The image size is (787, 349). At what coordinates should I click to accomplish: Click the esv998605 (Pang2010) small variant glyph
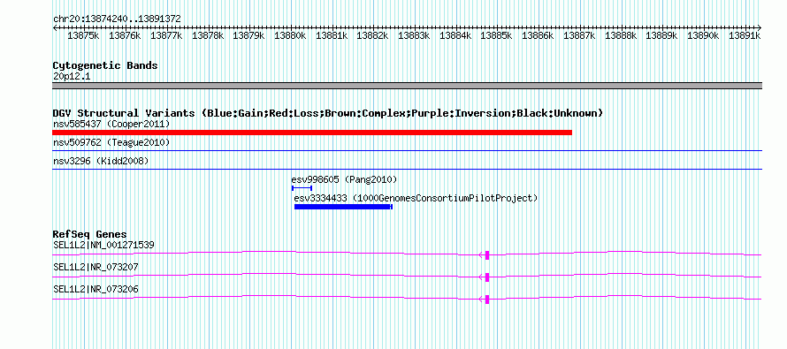[302, 188]
